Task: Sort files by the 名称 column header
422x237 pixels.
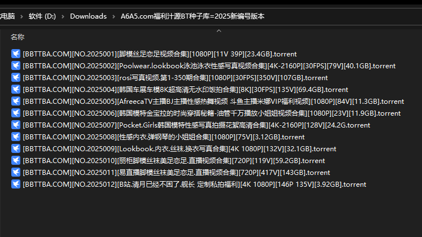Action: click(18, 37)
